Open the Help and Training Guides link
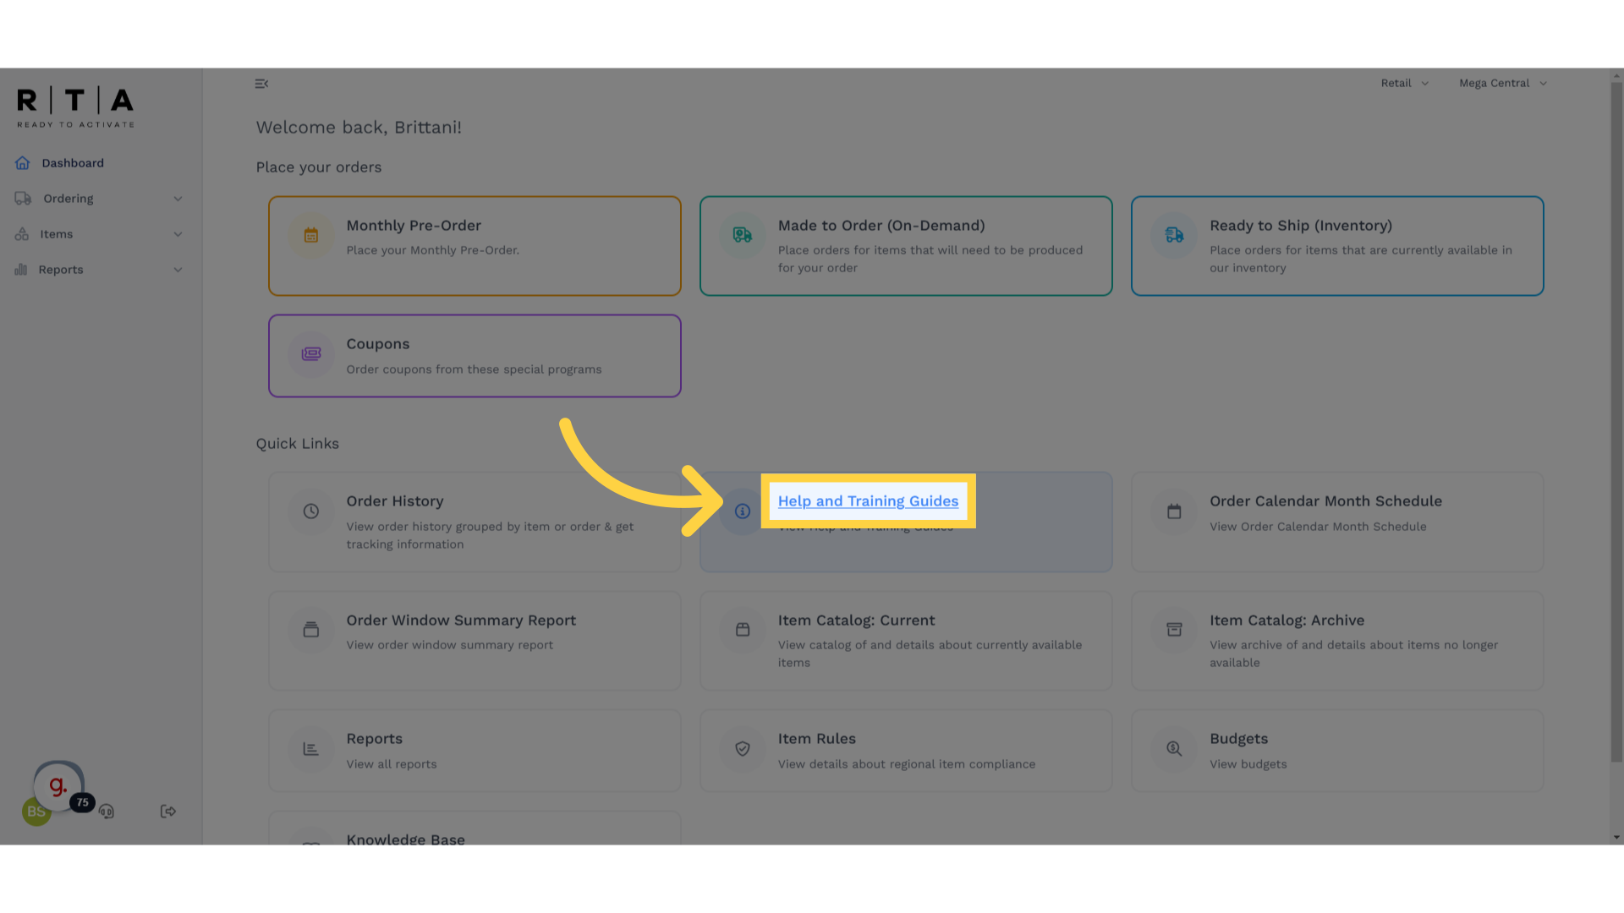1624x913 pixels. tap(868, 501)
